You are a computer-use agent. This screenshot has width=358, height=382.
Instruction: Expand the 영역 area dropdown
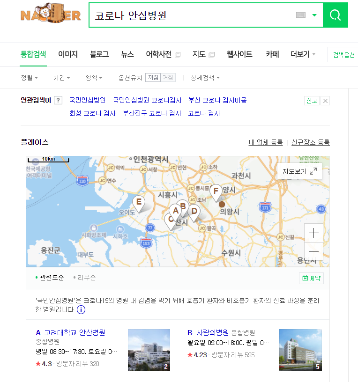94,78
